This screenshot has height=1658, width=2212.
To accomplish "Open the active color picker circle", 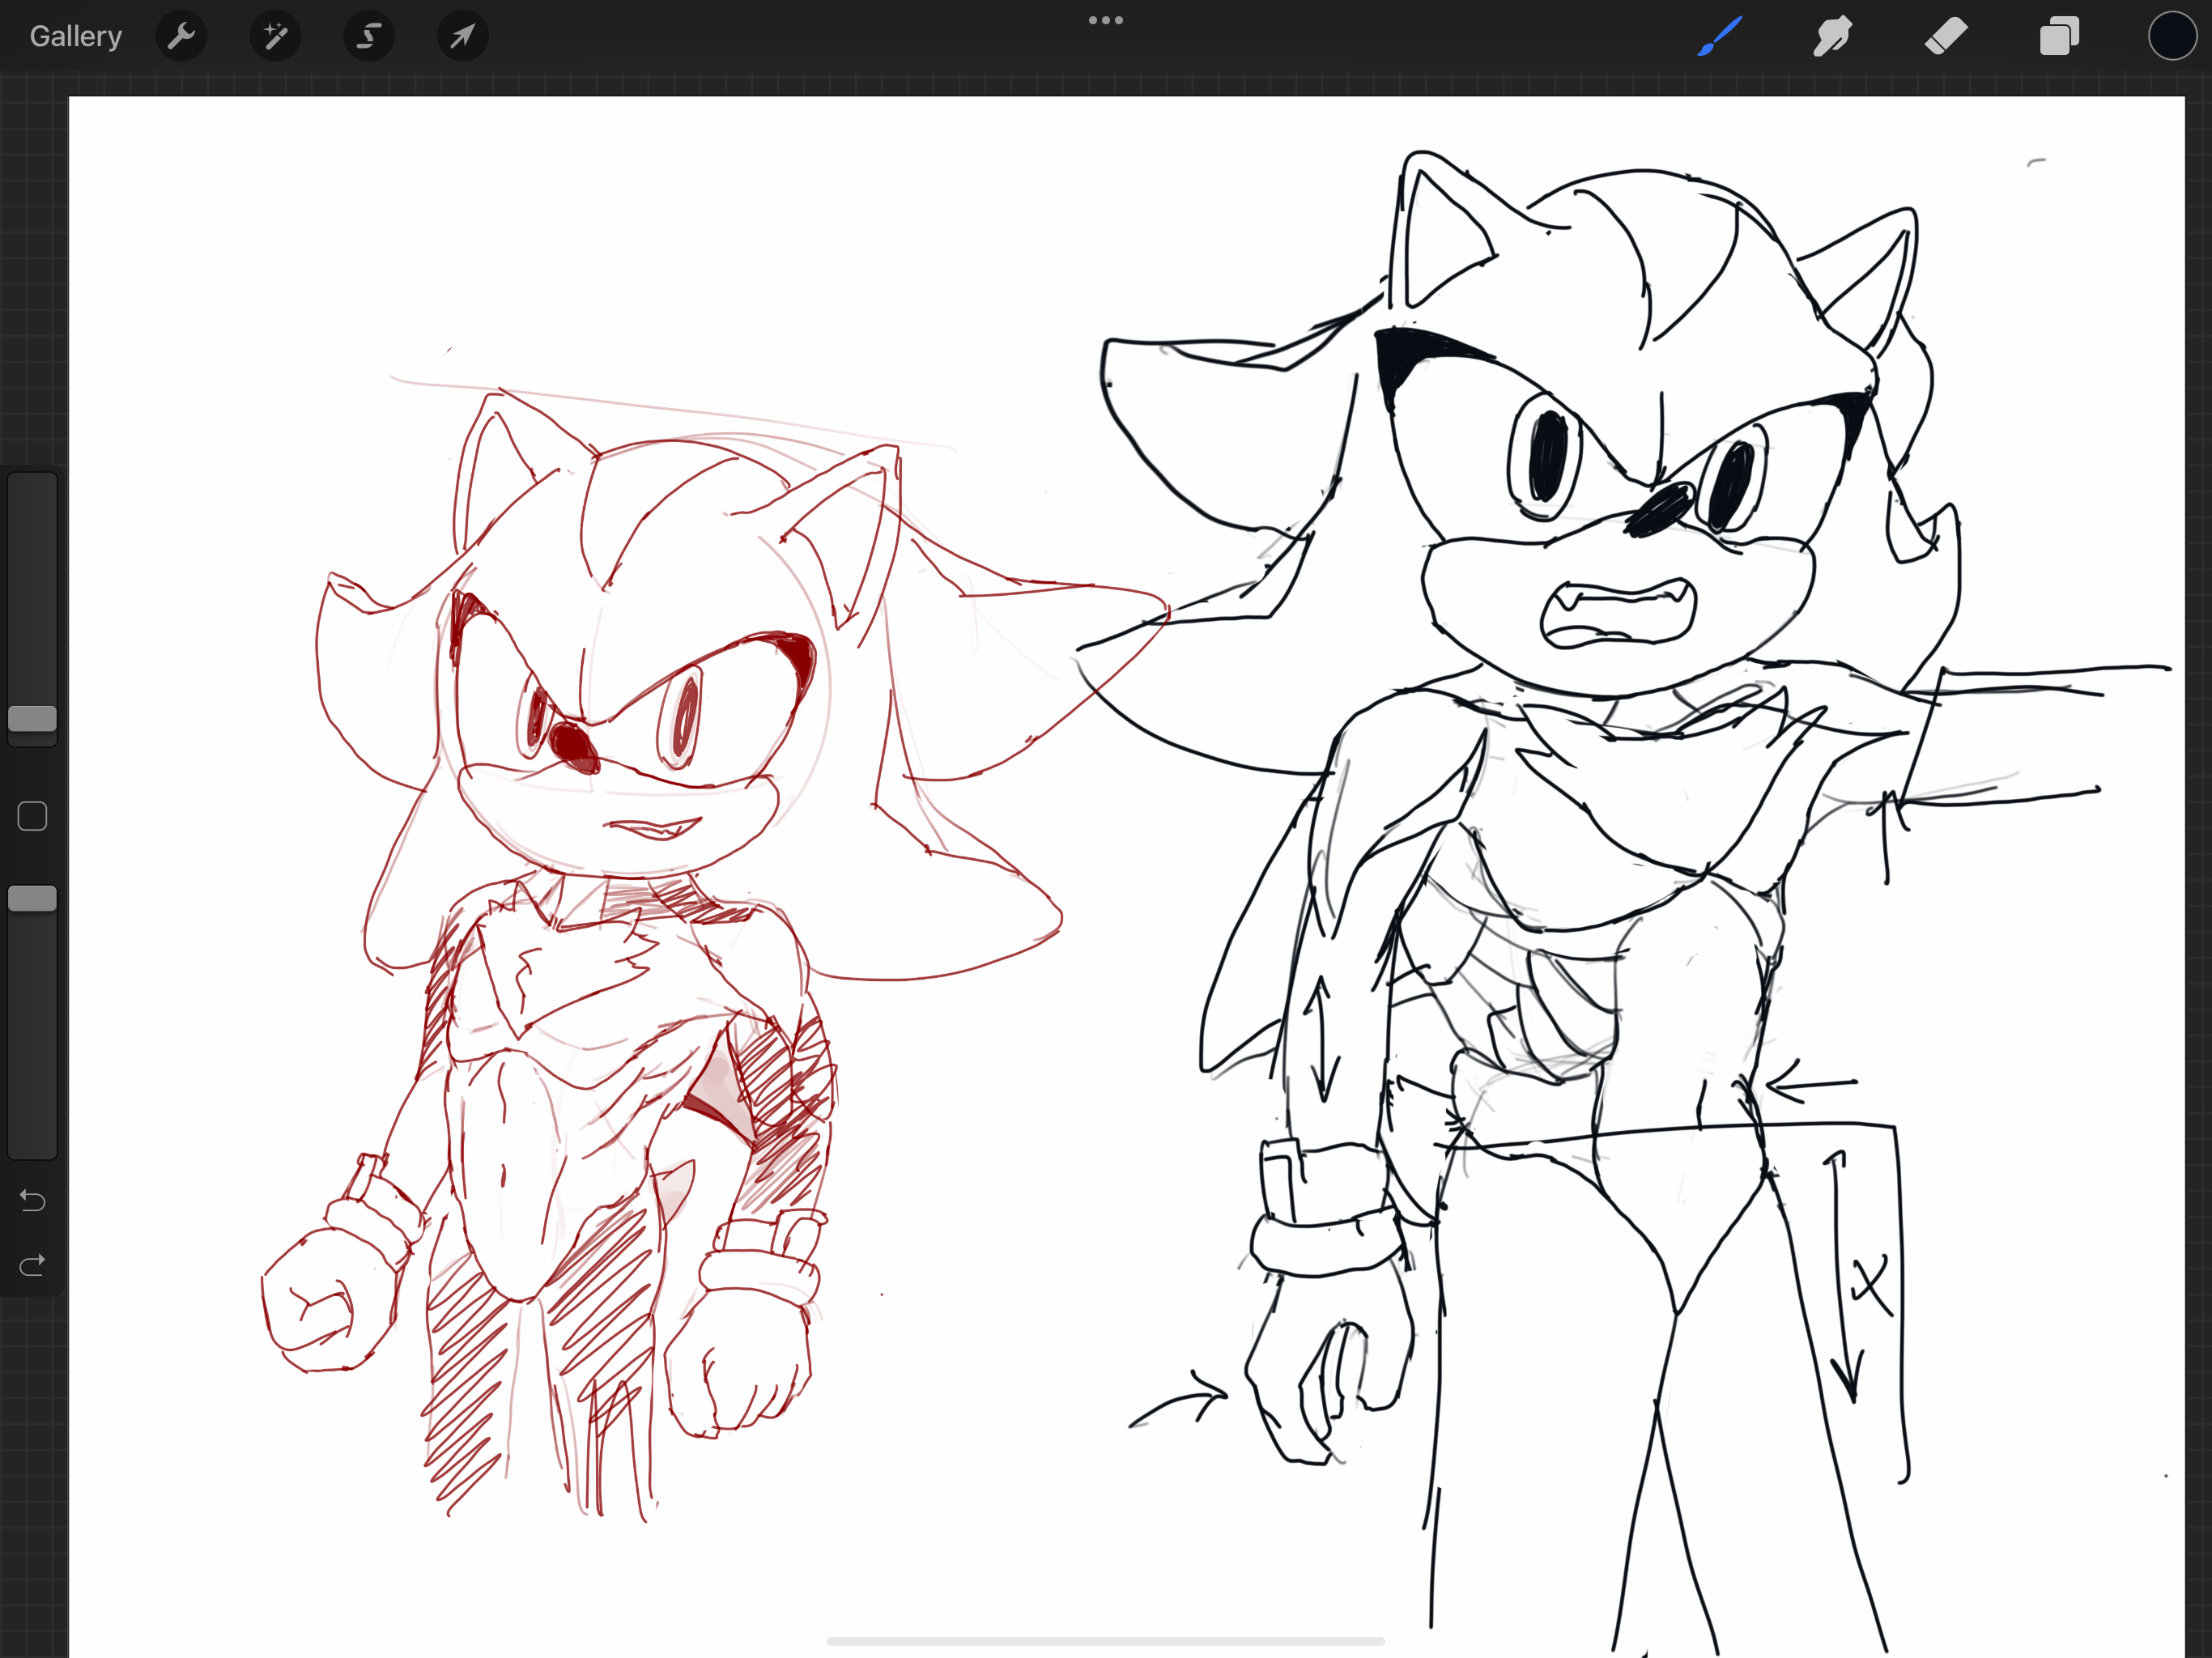I will [x=2172, y=37].
